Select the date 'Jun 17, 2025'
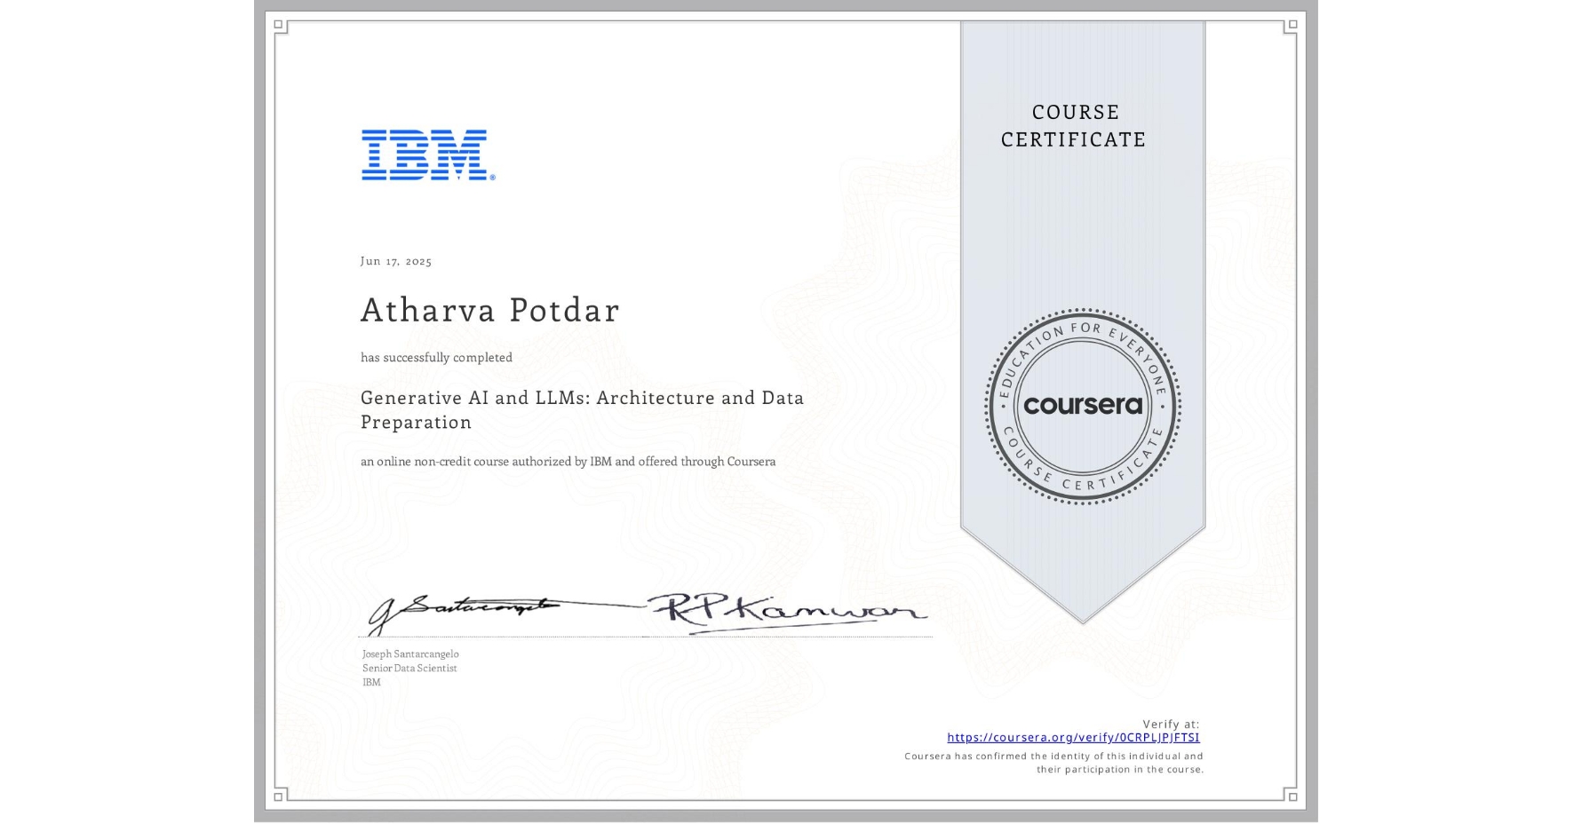This screenshot has height=824, width=1574. coord(396,261)
